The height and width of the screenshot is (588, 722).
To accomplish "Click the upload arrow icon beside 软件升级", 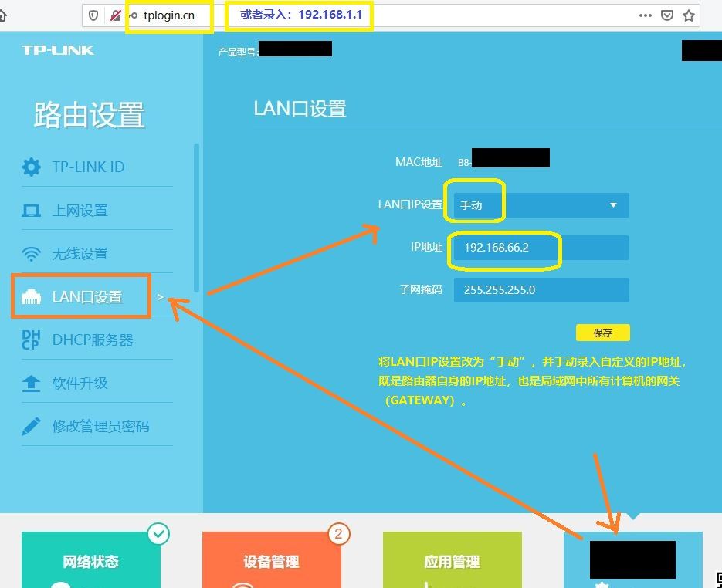I will [31, 384].
